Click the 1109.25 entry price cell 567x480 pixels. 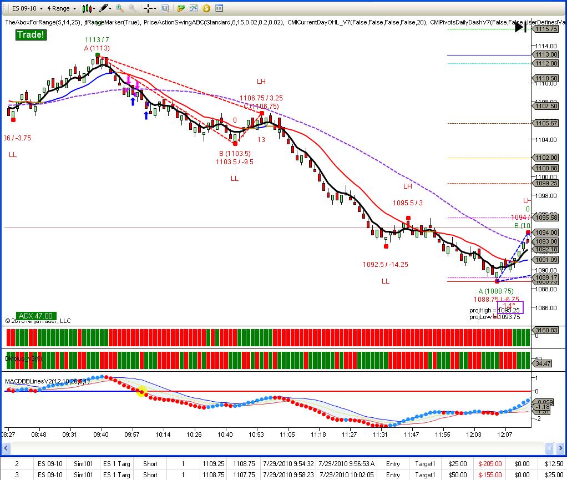click(214, 464)
